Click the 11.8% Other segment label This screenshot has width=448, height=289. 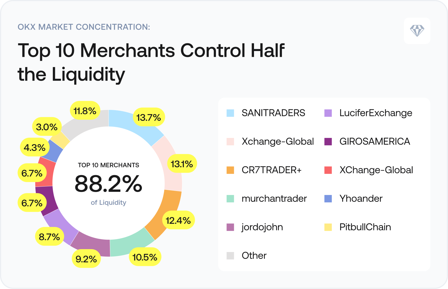[x=85, y=111]
